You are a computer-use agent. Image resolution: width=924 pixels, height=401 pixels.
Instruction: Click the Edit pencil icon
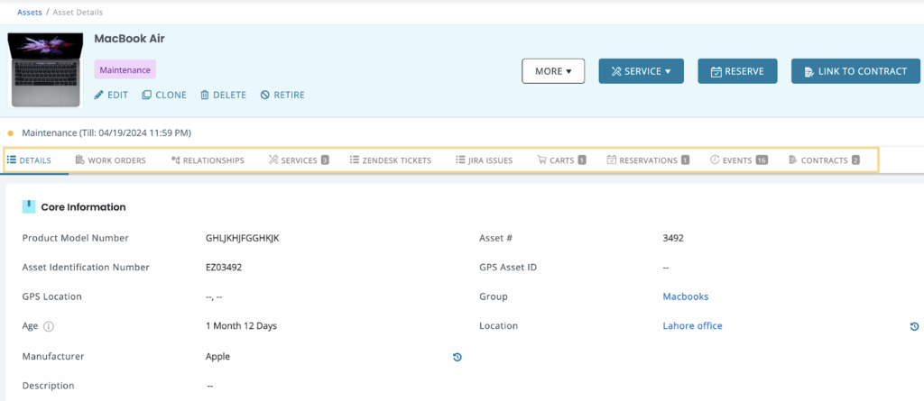tap(99, 95)
